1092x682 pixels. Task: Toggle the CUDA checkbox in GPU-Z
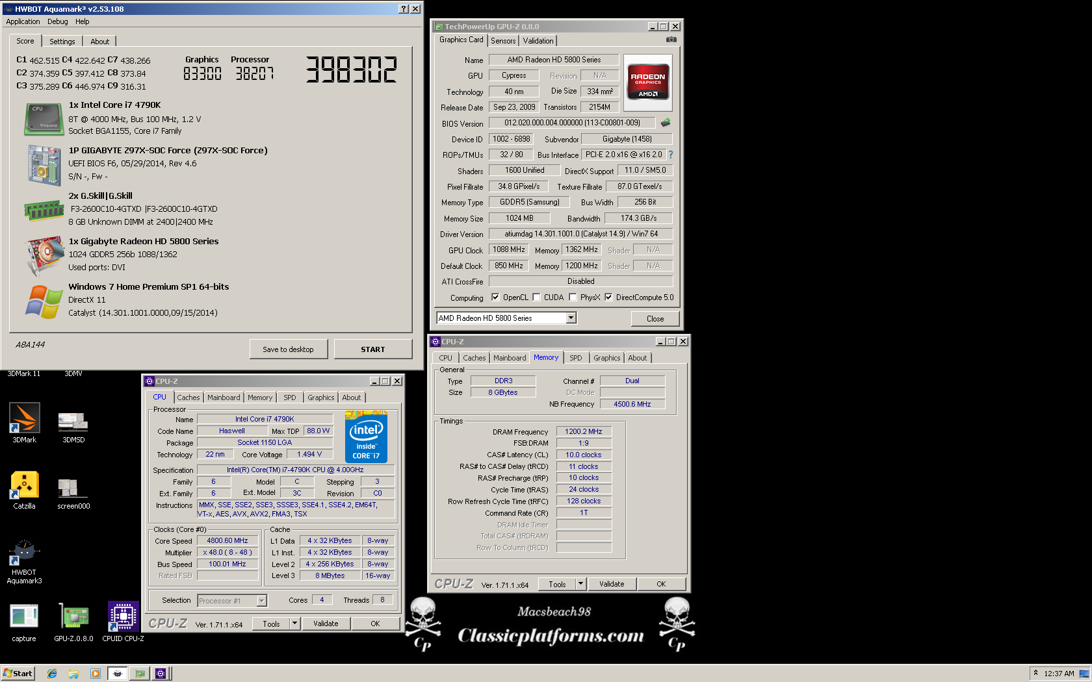[x=536, y=297]
